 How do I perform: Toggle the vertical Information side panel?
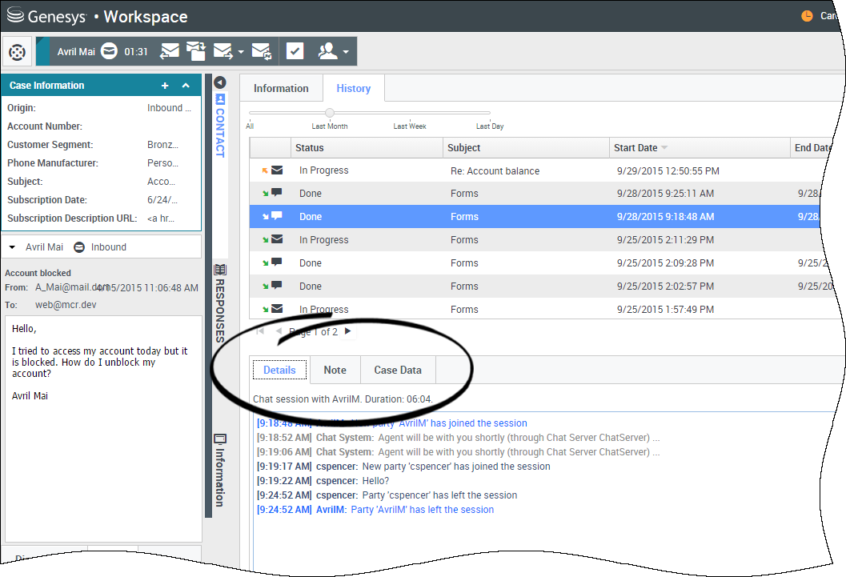pos(220,471)
